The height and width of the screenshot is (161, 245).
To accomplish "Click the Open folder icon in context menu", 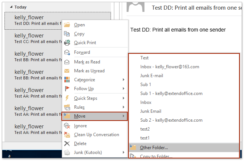I will point(67,25).
